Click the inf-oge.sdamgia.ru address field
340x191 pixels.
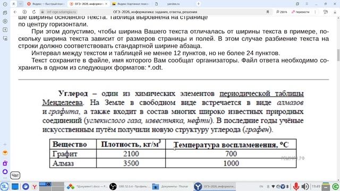(x=62, y=12)
